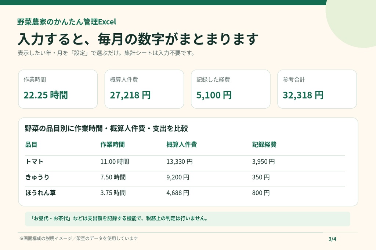Image resolution: width=376 pixels, height=250 pixels.
Task: Click the 概算人件費 table column header
Action: [x=181, y=145]
